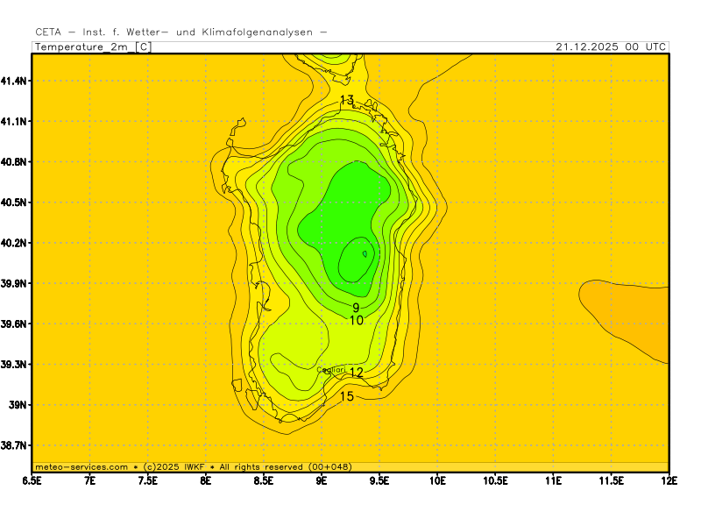Image resolution: width=701 pixels, height=526 pixels.
Task: Click the Temperature_2m_[C] parameter label
Action: tap(92, 46)
